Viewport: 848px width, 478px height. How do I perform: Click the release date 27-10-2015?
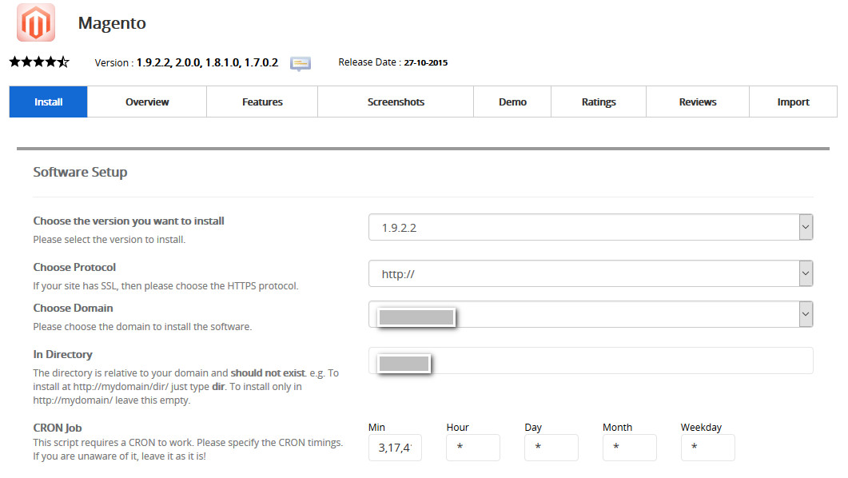[426, 62]
